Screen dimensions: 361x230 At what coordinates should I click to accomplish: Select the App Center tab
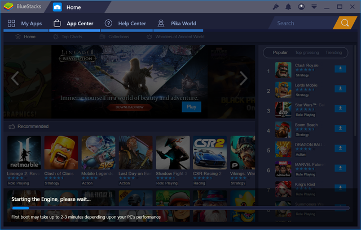click(x=74, y=24)
